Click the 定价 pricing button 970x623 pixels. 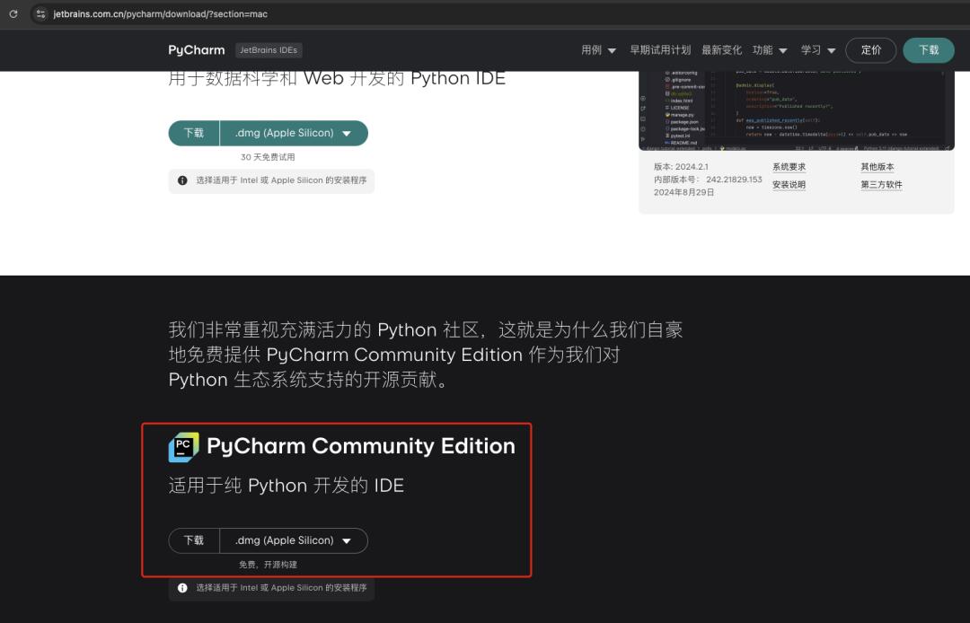pos(870,50)
